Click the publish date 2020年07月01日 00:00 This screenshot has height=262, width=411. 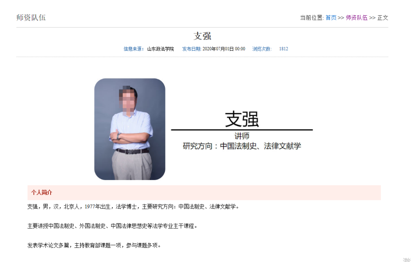224,49
